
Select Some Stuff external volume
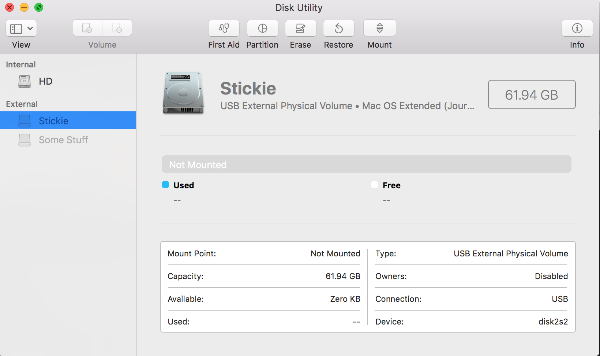(x=63, y=140)
